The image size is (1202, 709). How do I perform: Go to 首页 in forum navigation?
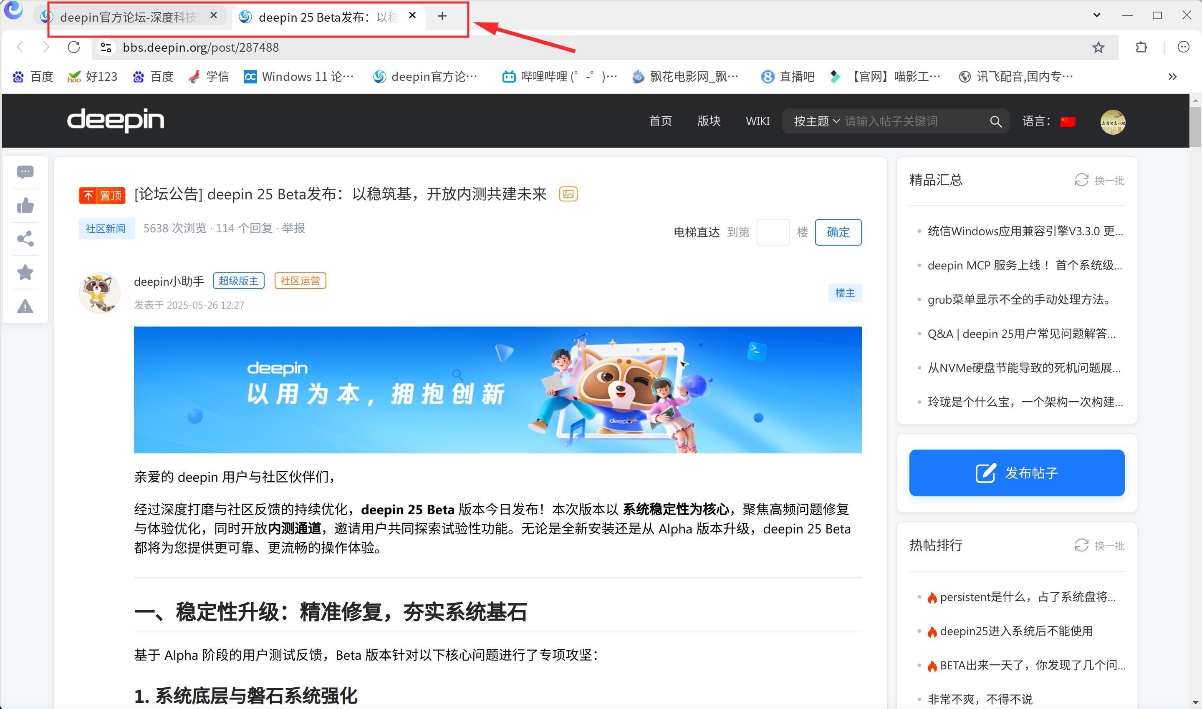pyautogui.click(x=660, y=121)
